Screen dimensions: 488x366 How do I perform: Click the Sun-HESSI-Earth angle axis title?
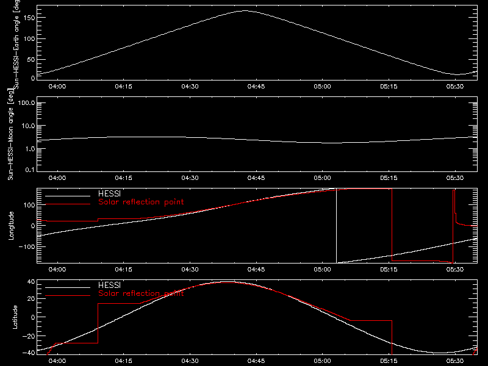pyautogui.click(x=16, y=45)
